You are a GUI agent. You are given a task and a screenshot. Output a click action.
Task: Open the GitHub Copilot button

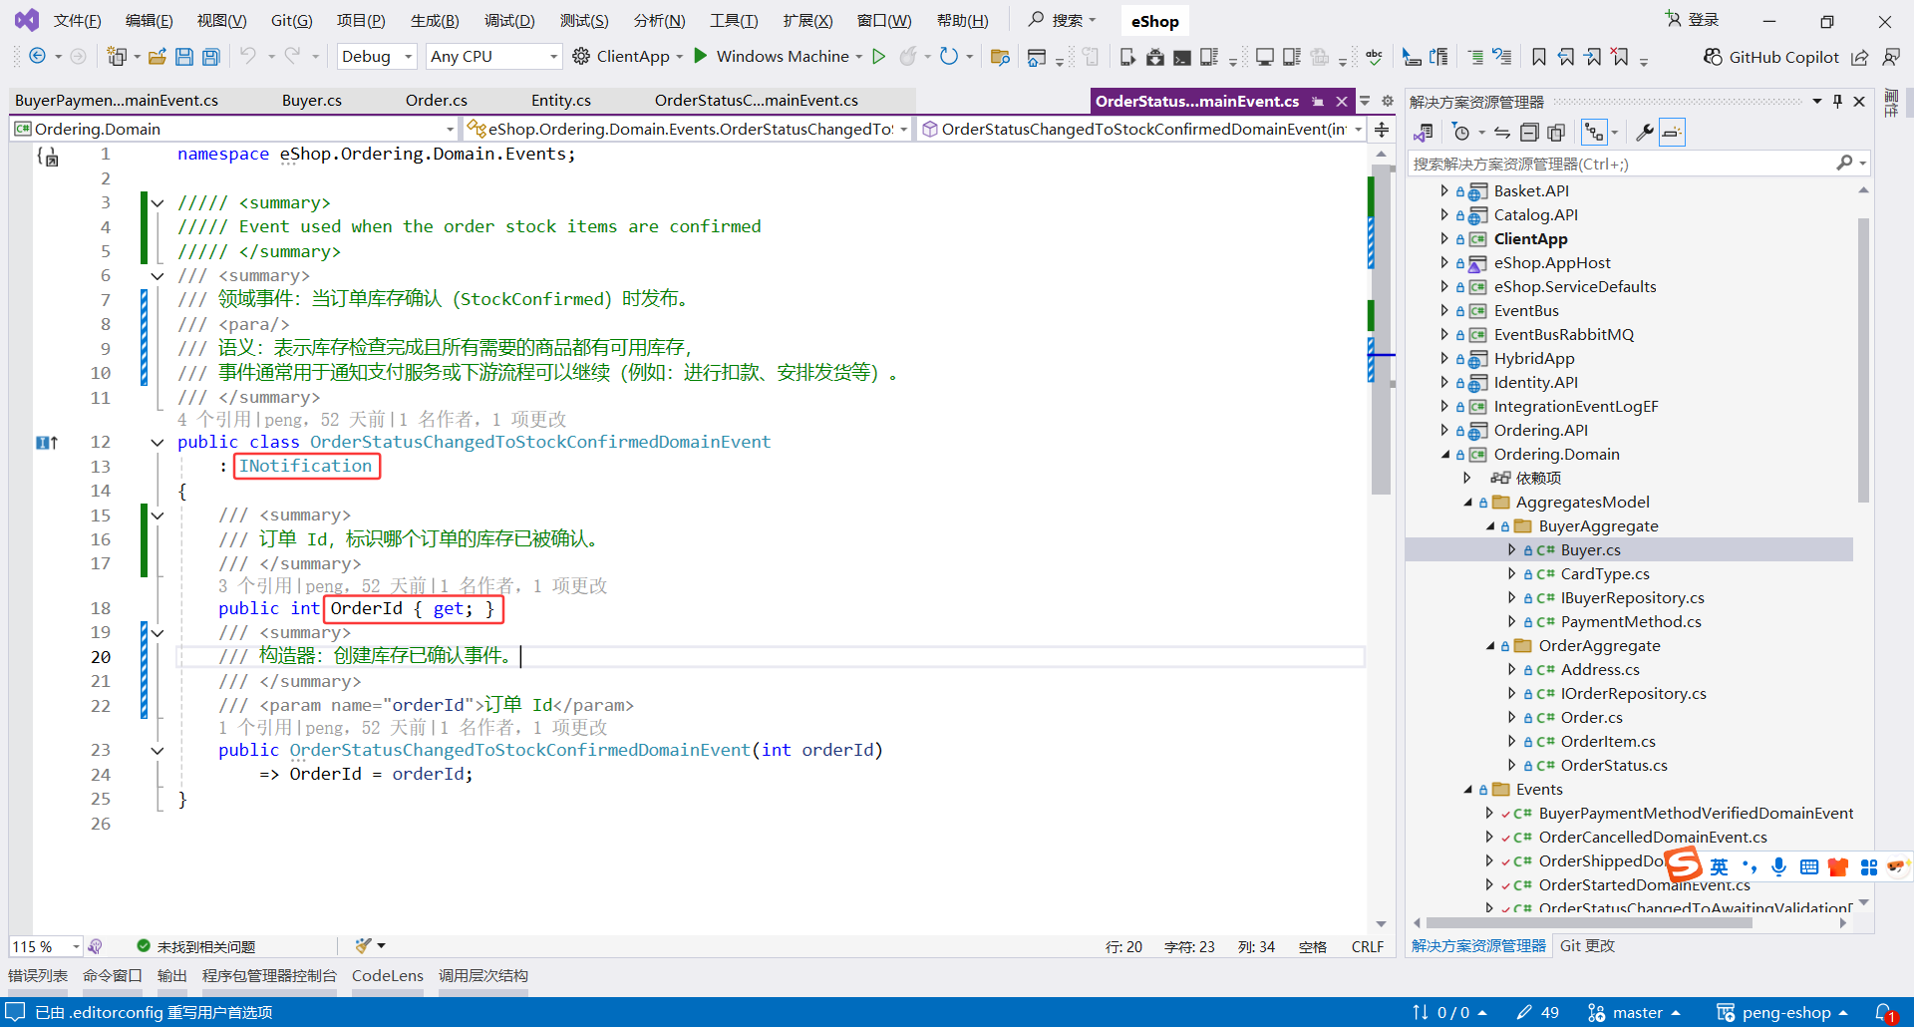1770,57
